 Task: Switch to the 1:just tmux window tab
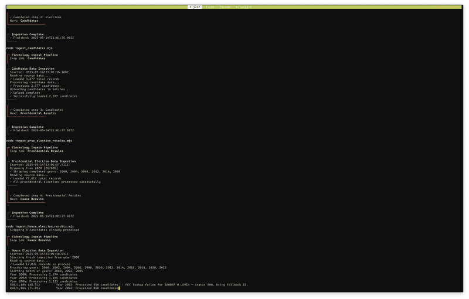(x=195, y=7)
